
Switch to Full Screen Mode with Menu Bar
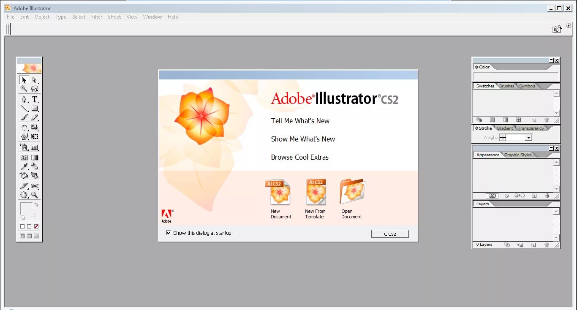29,236
